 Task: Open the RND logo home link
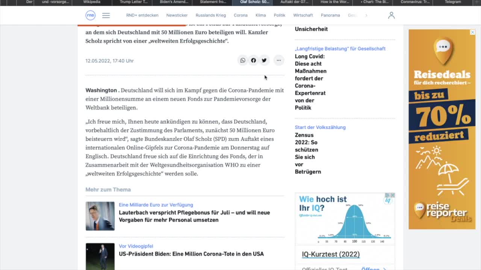91,15
